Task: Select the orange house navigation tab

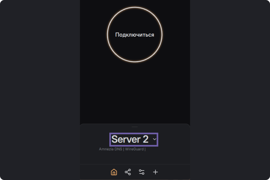Action: 114,172
